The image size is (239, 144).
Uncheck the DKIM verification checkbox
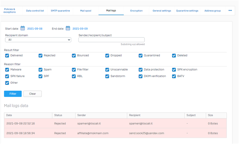(x=140, y=76)
